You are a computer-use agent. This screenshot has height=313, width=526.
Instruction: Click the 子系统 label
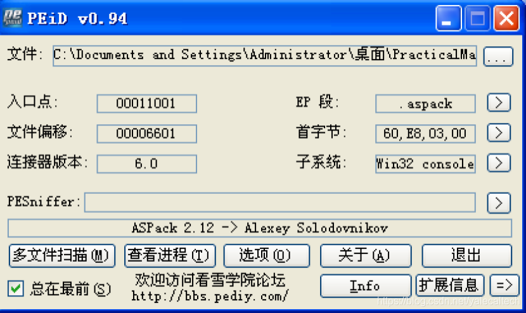point(321,162)
